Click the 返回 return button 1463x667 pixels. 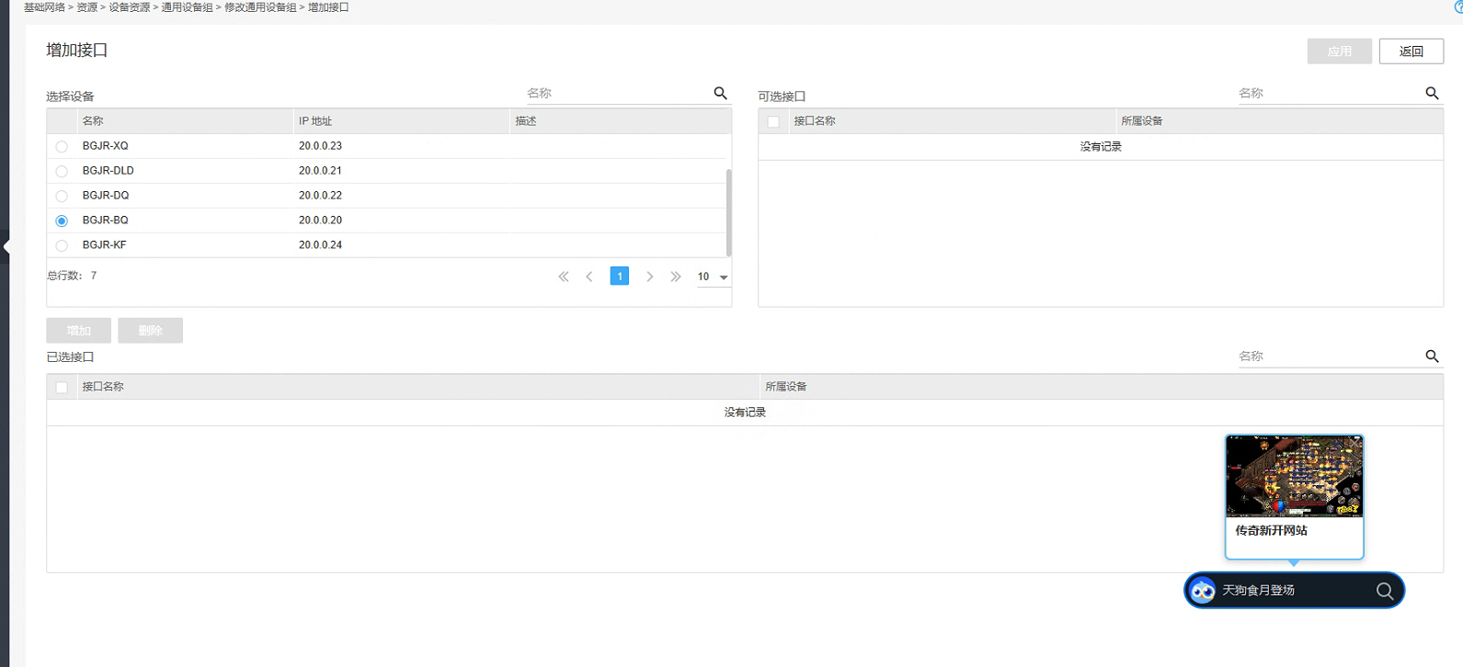pyautogui.click(x=1412, y=51)
